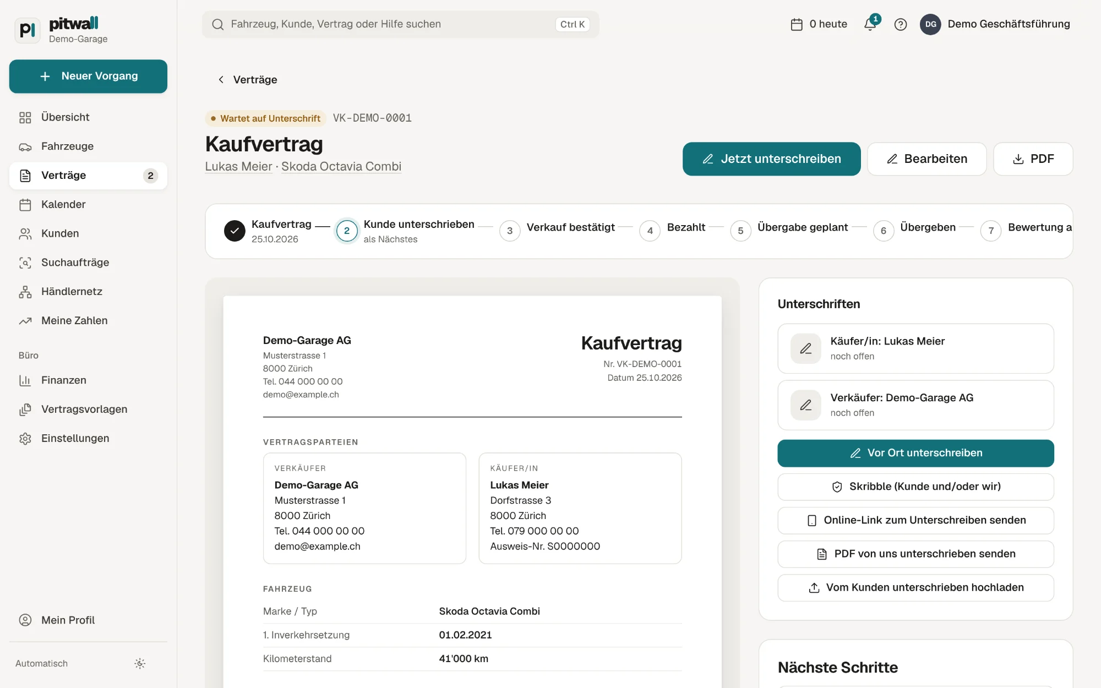Click the pen icon for Käufer/in Lukas Meier
The image size is (1101, 688).
[x=805, y=348]
